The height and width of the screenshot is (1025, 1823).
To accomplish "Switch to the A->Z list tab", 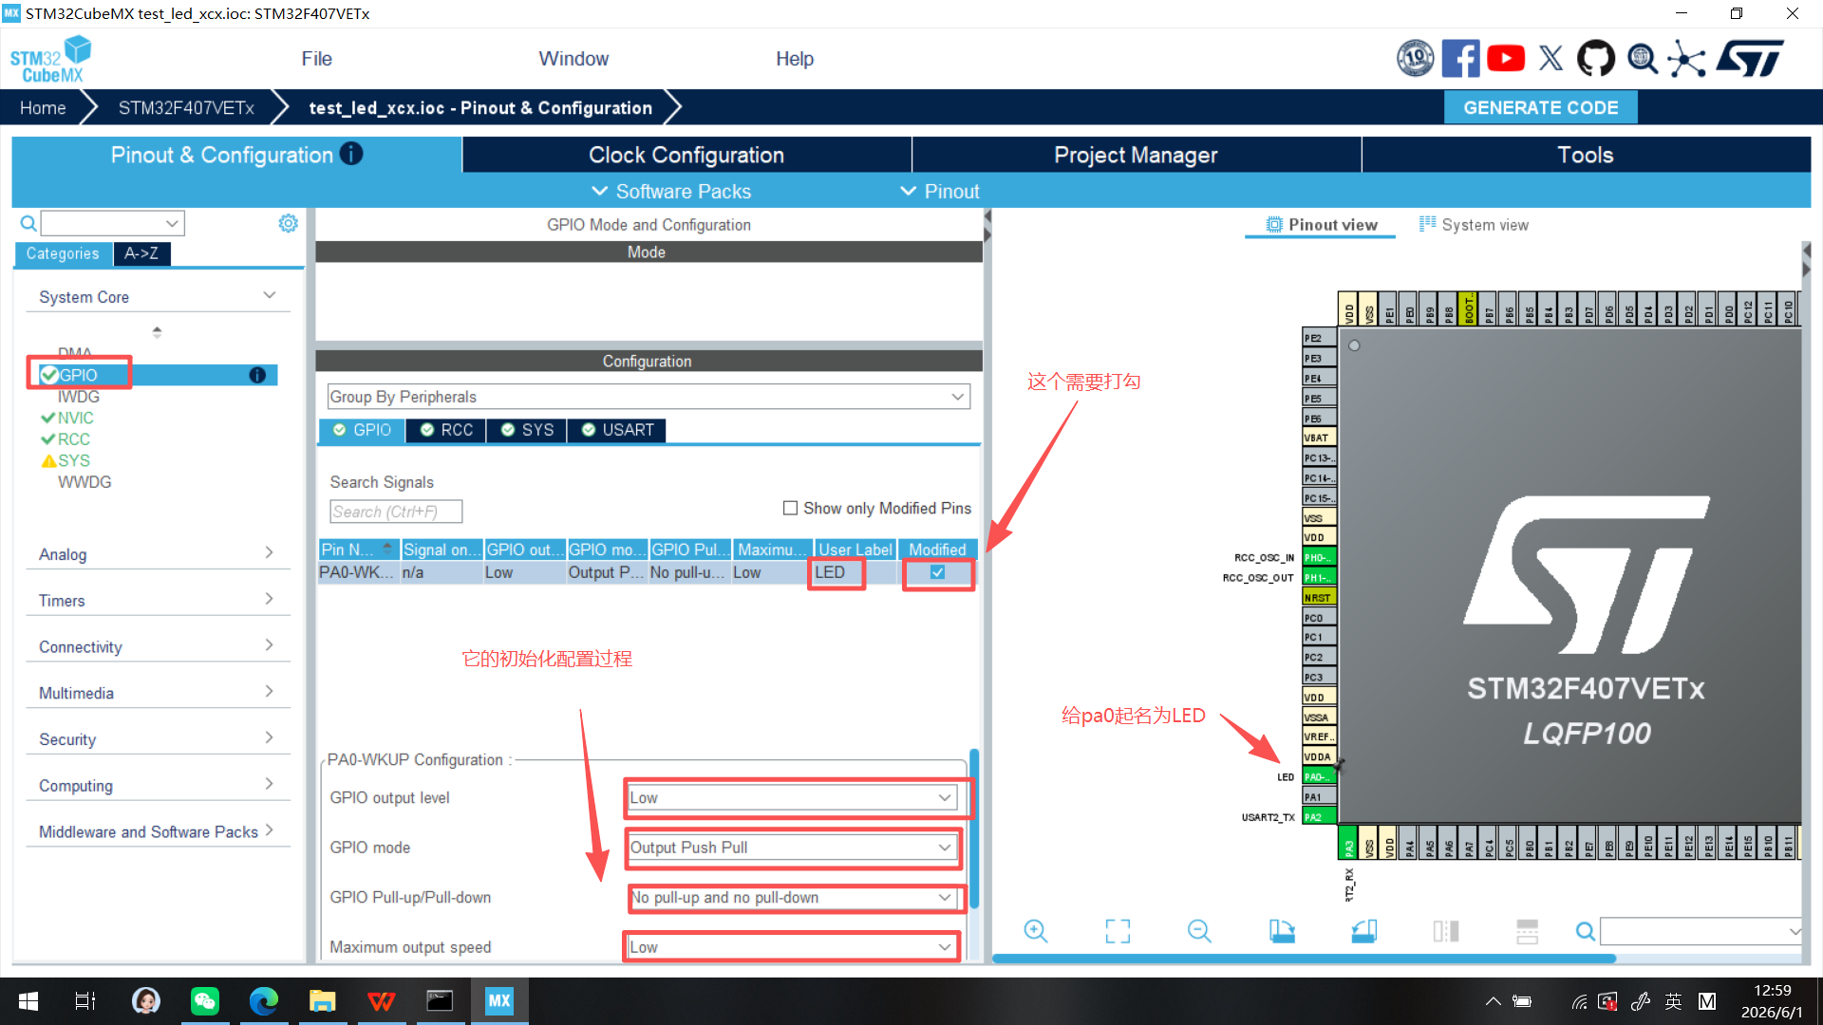I will click(x=141, y=253).
